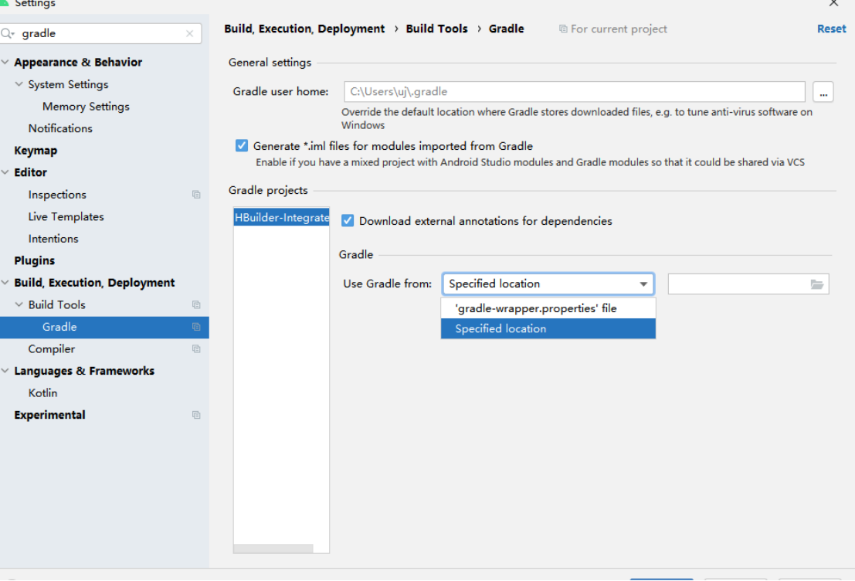Click the search magnifier icon in settings search
The height and width of the screenshot is (581, 855).
point(8,33)
